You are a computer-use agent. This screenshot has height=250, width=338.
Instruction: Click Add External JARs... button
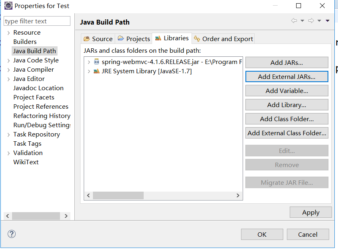click(286, 76)
